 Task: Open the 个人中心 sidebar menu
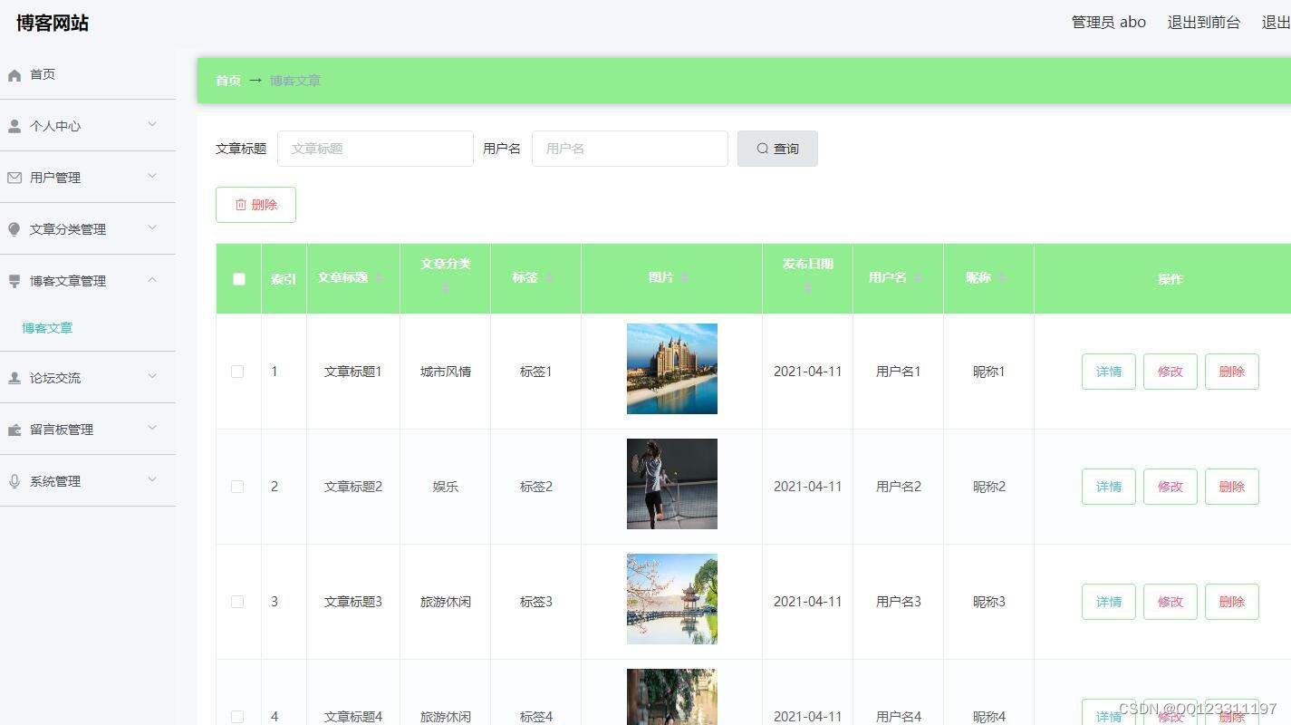pyautogui.click(x=88, y=126)
